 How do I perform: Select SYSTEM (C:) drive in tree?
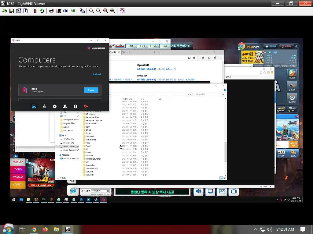click(68, 139)
